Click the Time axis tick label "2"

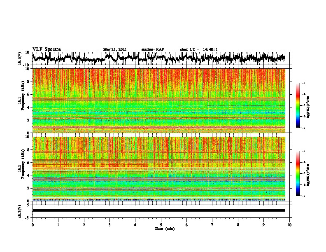click(x=84, y=225)
